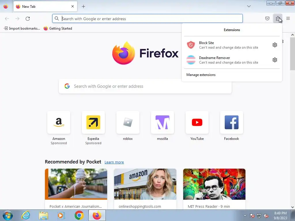Viewport: 295px width, 221px height.
Task: Expand the list all tabs chevron
Action: [x=249, y=6]
